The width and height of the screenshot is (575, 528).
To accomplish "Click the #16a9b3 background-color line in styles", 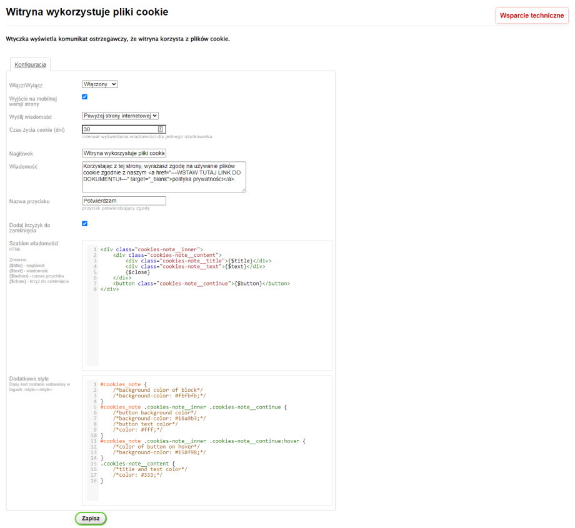I will pos(159,418).
